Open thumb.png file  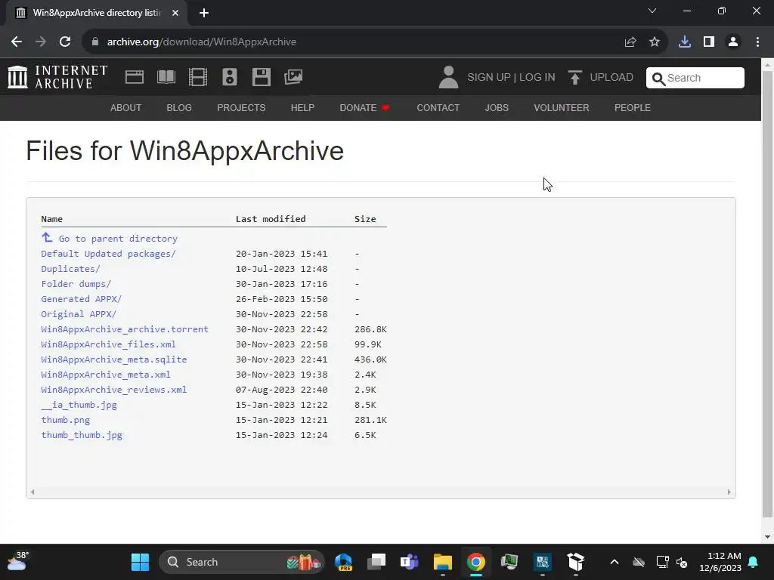click(x=66, y=420)
